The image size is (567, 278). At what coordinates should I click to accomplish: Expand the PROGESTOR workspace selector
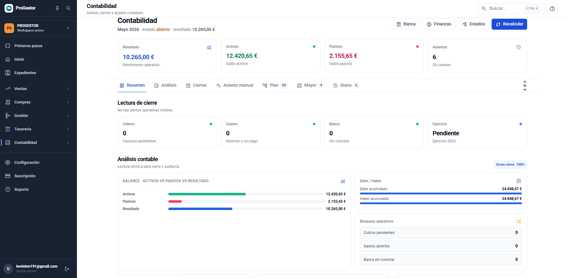38,28
